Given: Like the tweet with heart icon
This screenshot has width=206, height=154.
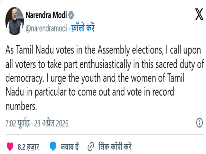Looking at the screenshot, I should (x=10, y=147).
